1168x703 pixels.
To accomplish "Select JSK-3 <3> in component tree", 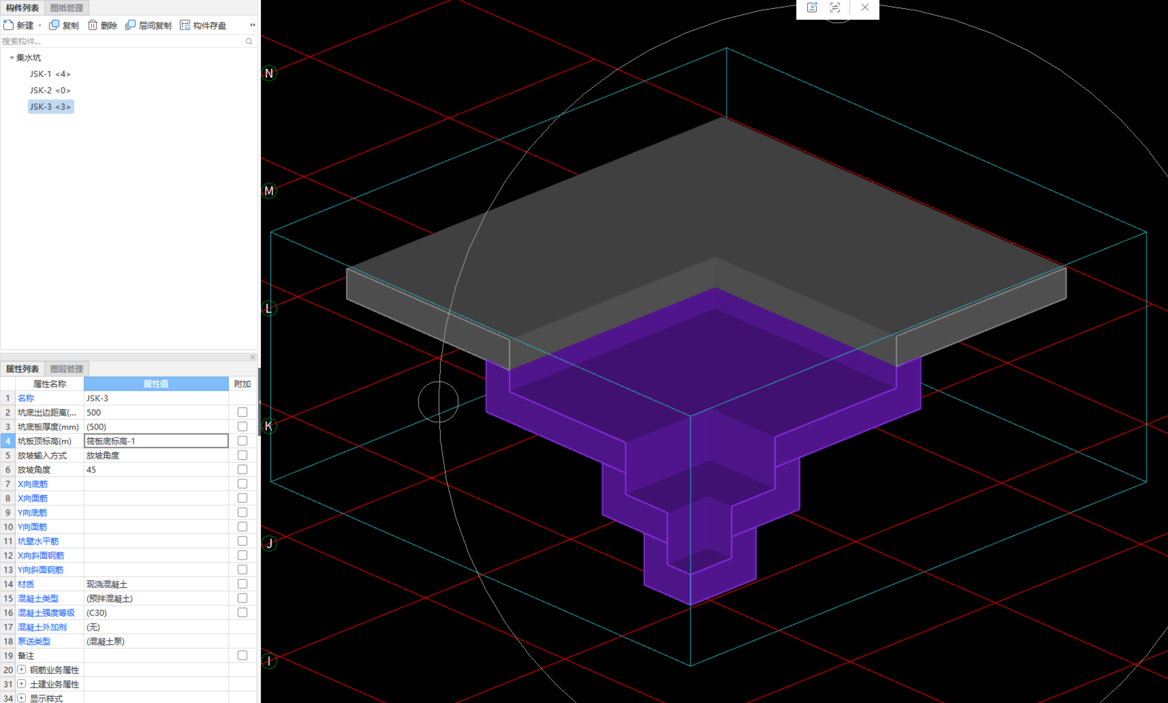I will pos(51,107).
